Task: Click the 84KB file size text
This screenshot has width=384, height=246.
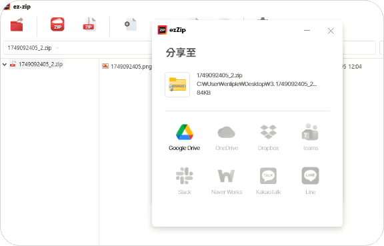Action: click(204, 93)
